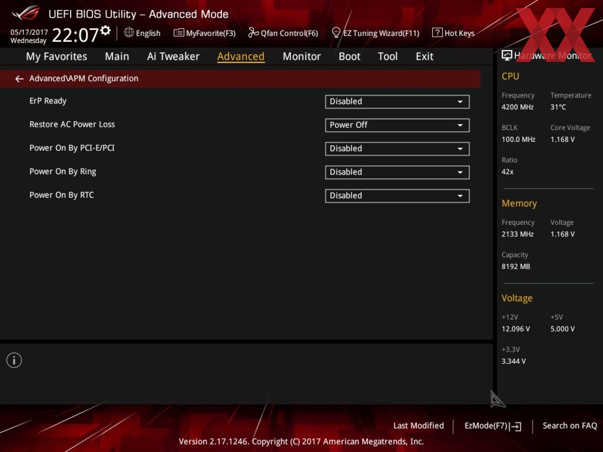Switch to the Boot tab
The height and width of the screenshot is (452, 603).
(x=349, y=56)
